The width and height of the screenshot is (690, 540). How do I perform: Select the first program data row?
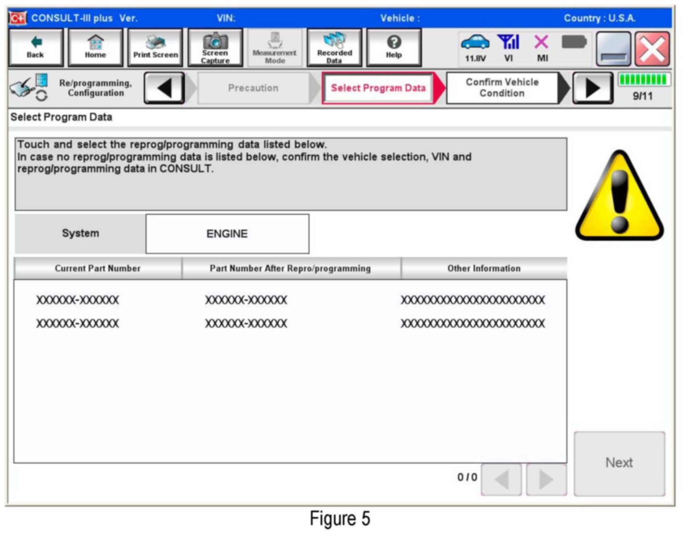click(290, 300)
